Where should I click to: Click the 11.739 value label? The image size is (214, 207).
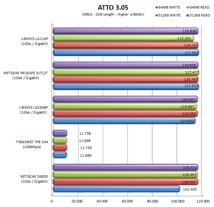(86, 148)
